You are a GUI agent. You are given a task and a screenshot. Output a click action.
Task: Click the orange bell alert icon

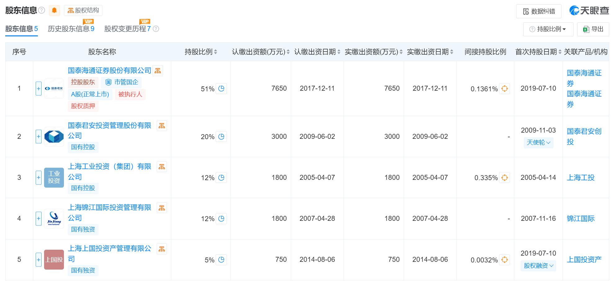[54, 10]
